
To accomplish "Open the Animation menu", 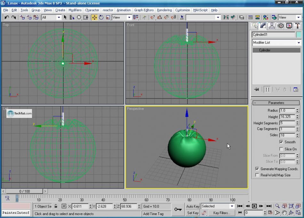I will point(124,10).
